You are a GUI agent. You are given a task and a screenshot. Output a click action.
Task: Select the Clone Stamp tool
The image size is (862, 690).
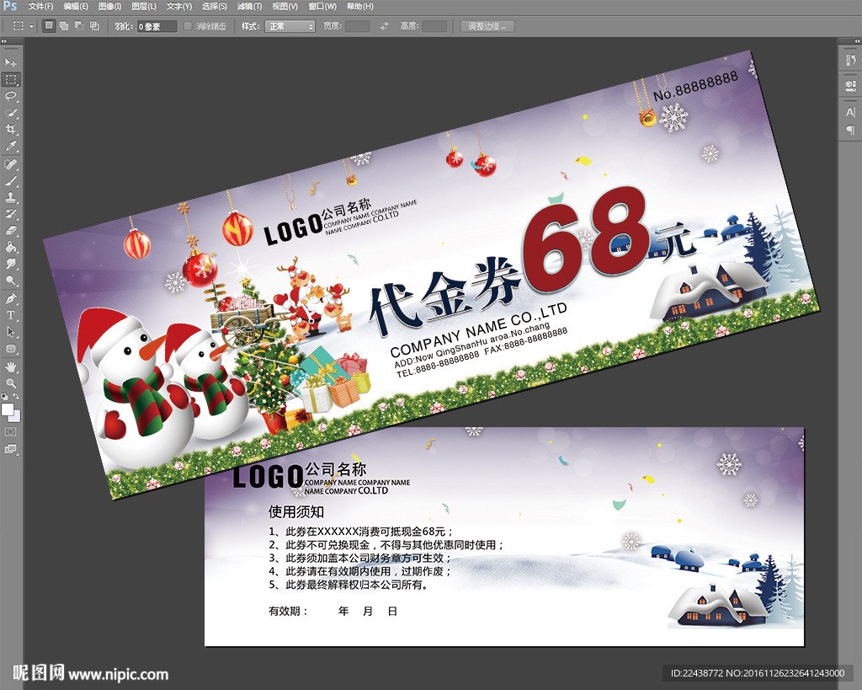pos(11,197)
